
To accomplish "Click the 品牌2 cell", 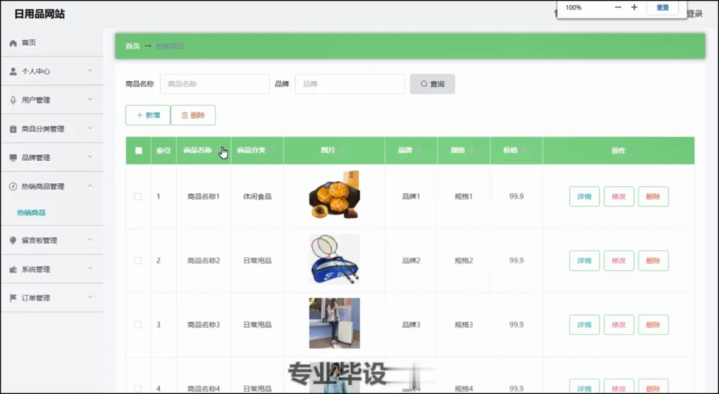I will [411, 261].
